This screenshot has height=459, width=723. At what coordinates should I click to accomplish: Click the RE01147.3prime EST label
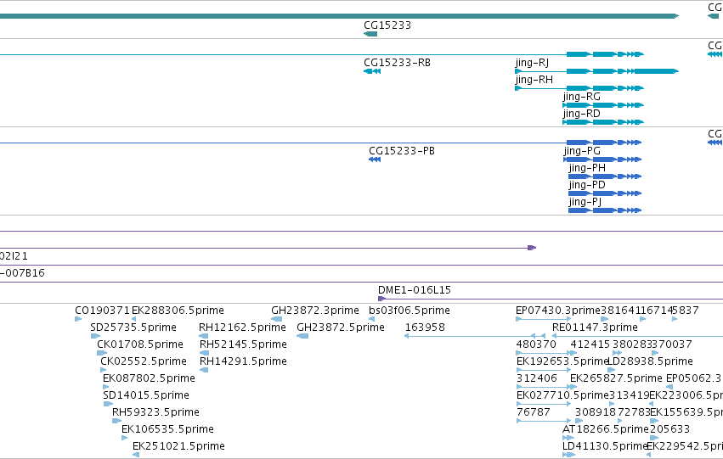pyautogui.click(x=595, y=327)
